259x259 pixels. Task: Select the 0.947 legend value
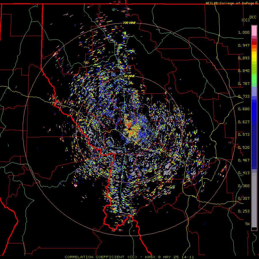(244, 45)
